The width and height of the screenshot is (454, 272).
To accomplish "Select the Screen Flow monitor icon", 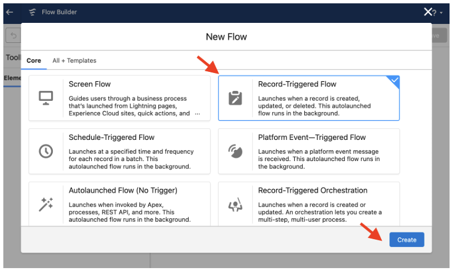I will [46, 98].
